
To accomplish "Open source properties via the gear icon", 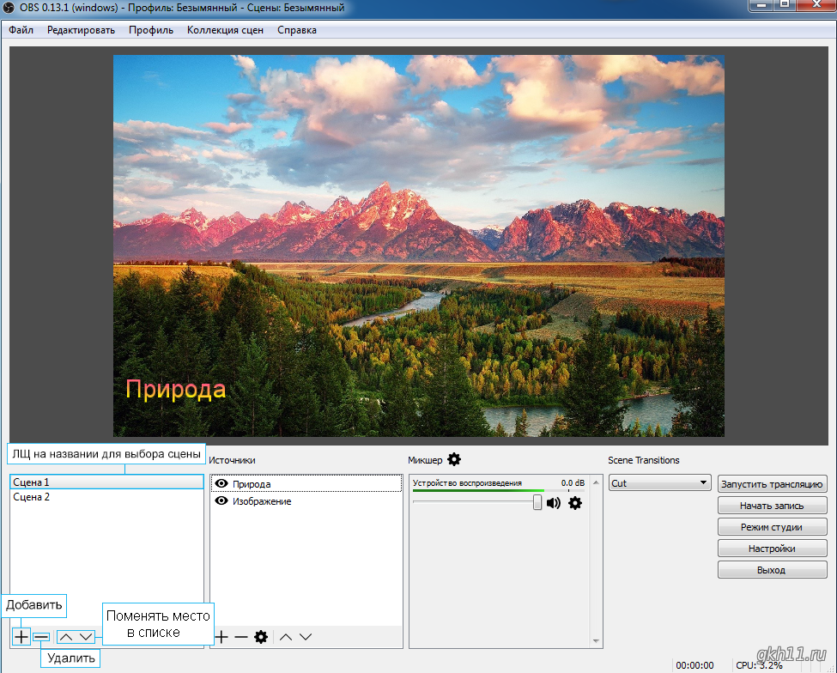I will point(261,637).
